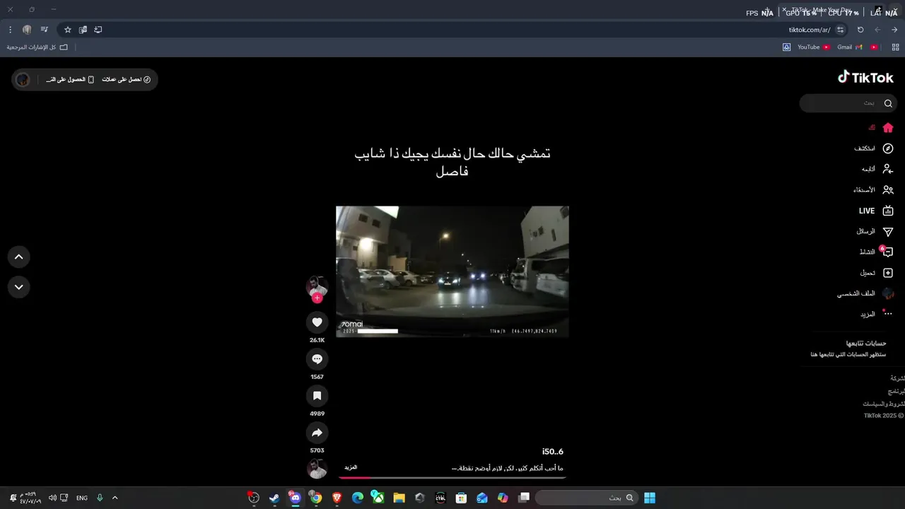This screenshot has width=905, height=509.
Task: Click the dashcam video player frame
Action: pyautogui.click(x=452, y=271)
